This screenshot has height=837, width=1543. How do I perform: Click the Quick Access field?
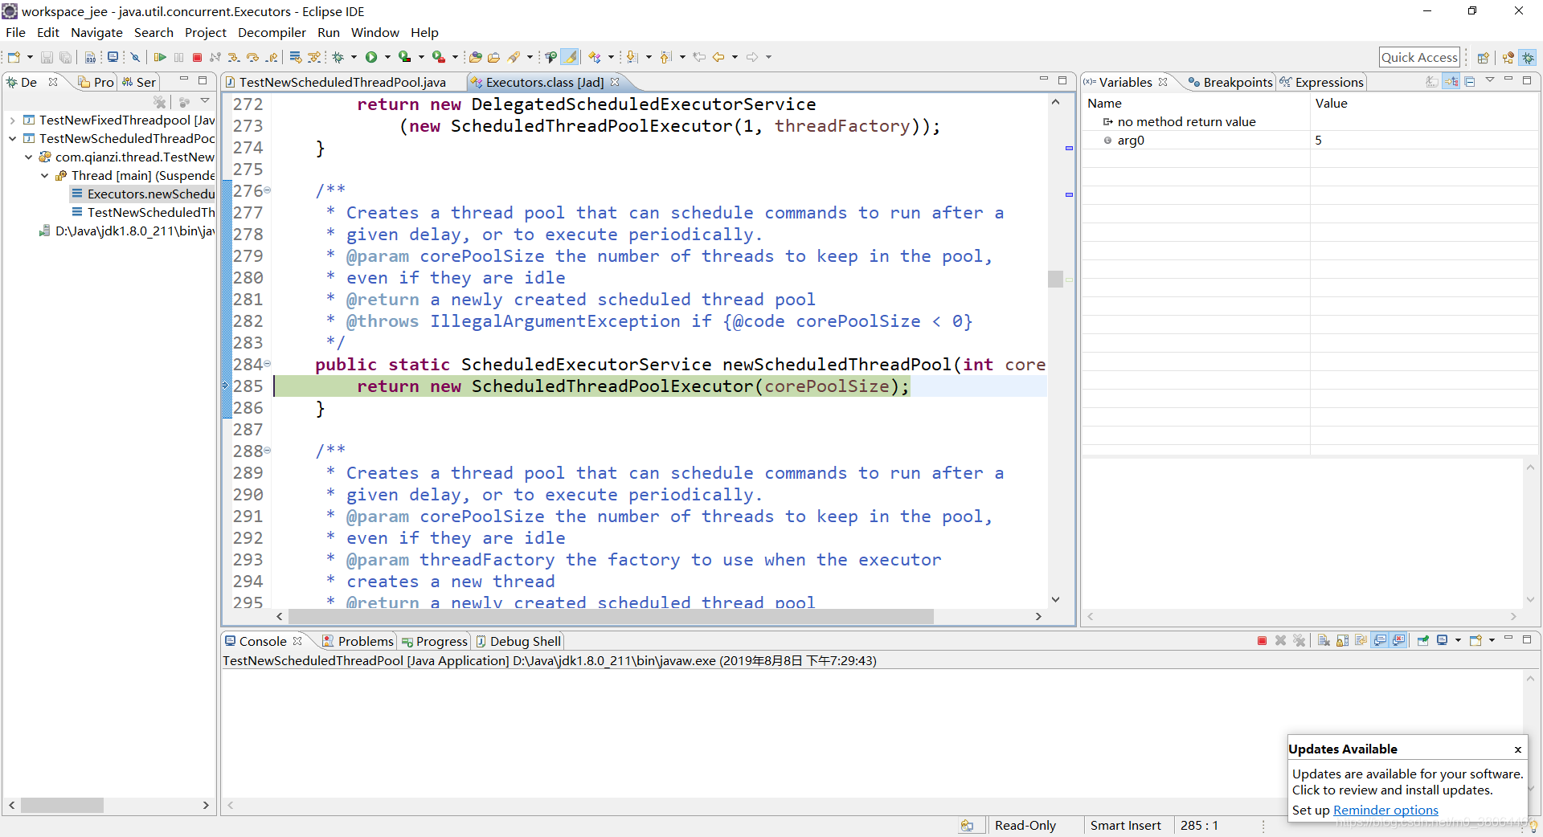point(1420,56)
